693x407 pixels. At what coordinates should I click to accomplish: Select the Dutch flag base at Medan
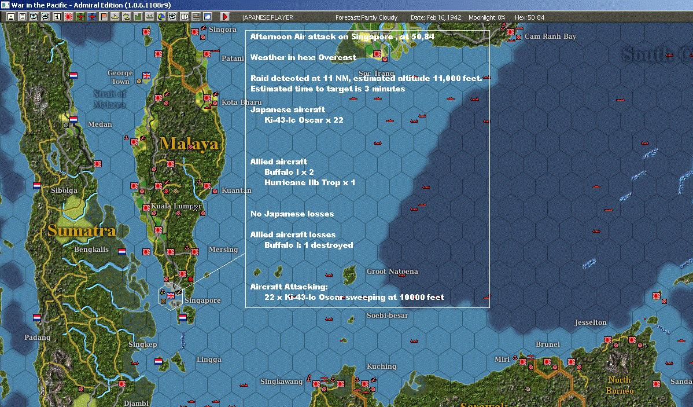tap(73, 119)
